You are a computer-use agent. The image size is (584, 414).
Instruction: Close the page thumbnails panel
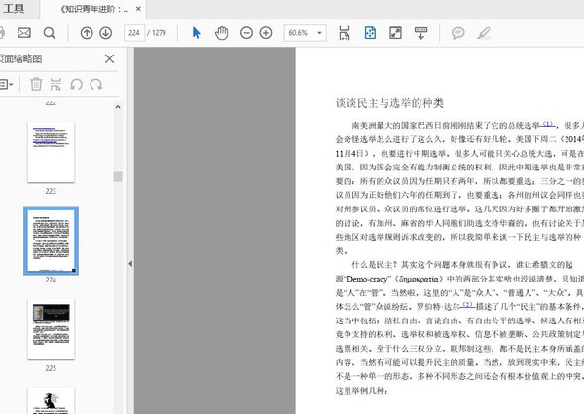(109, 58)
